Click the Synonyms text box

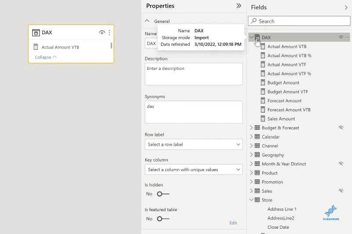(x=194, y=112)
